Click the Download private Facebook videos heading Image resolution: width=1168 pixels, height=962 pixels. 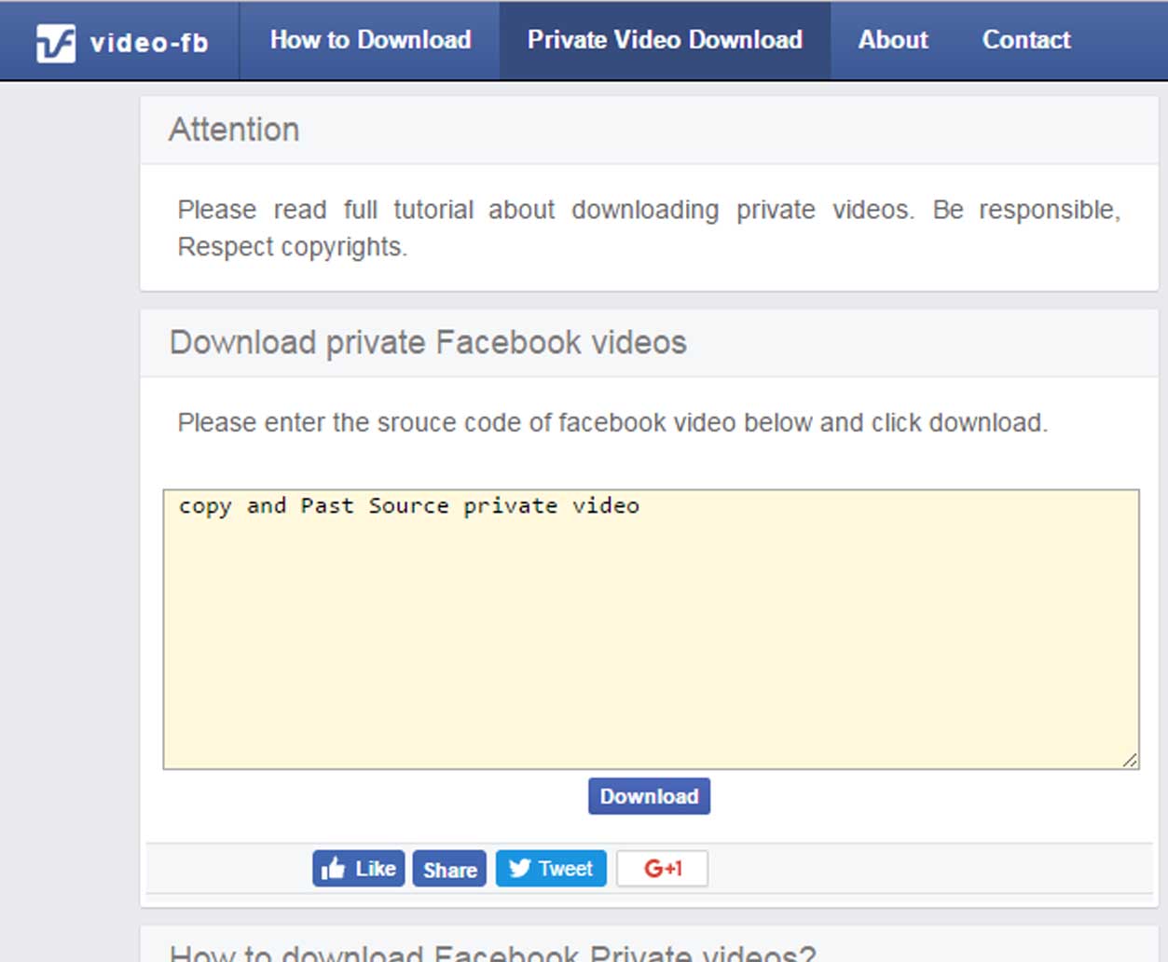(x=428, y=342)
